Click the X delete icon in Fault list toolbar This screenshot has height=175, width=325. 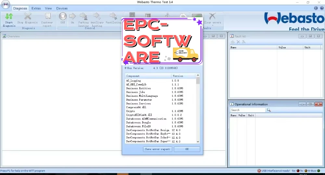coord(238,42)
